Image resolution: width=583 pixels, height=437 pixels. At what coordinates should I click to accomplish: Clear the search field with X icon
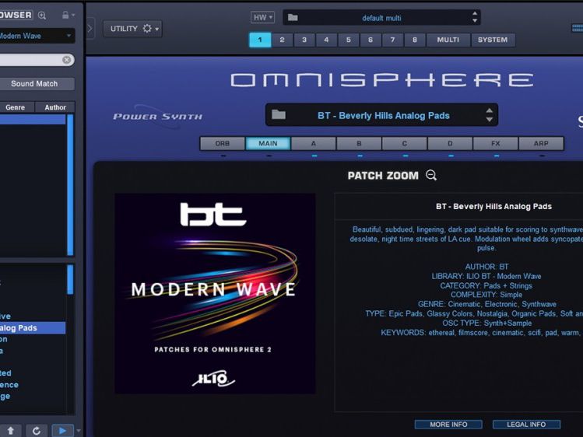pos(67,60)
